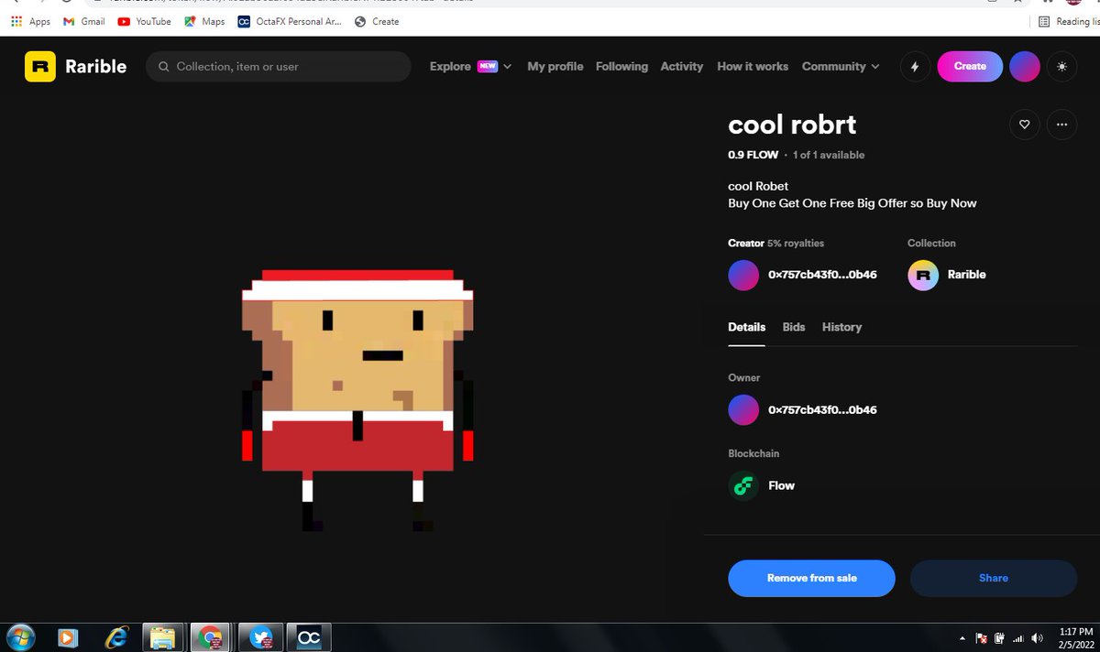Open the Maps bookmark
Image resolution: width=1100 pixels, height=652 pixels.
point(203,21)
